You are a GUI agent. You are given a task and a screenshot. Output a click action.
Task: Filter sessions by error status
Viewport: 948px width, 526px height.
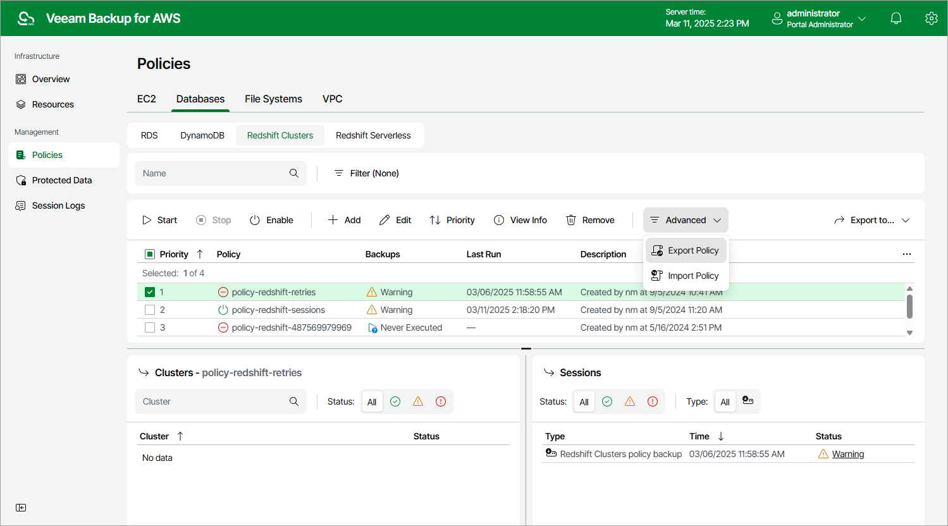(653, 401)
